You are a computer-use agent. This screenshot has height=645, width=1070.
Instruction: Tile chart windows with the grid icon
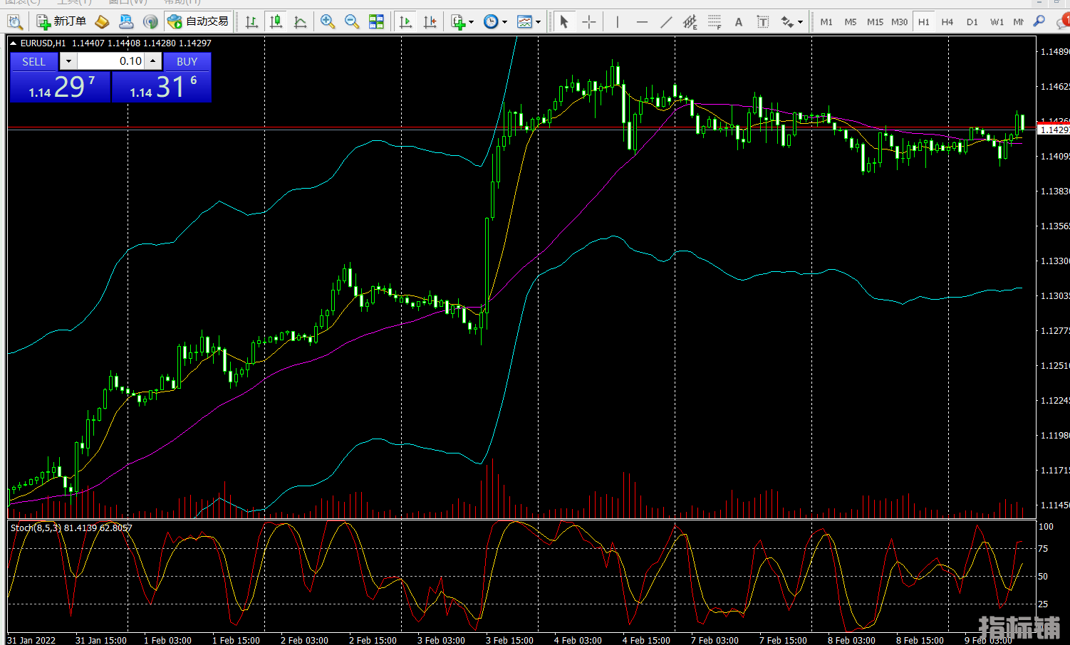[376, 22]
